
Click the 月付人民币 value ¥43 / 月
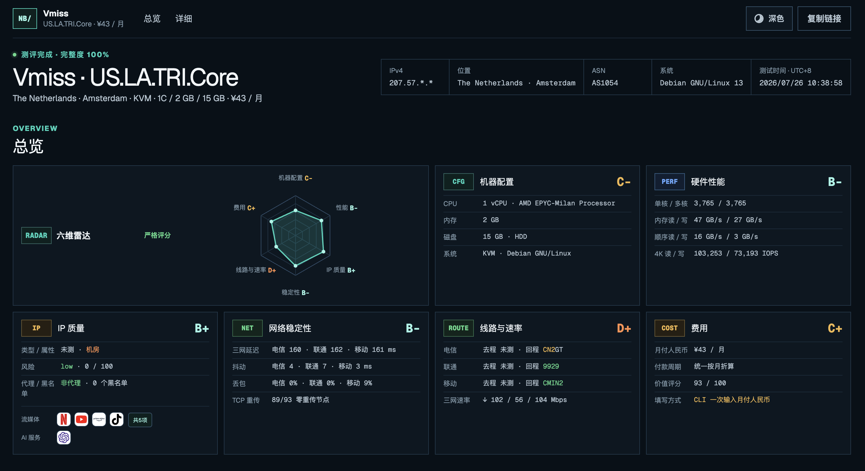pos(709,350)
